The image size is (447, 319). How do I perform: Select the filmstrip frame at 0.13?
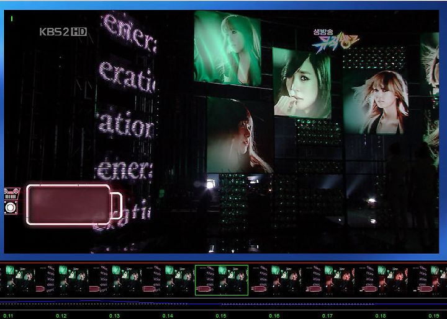[115, 280]
